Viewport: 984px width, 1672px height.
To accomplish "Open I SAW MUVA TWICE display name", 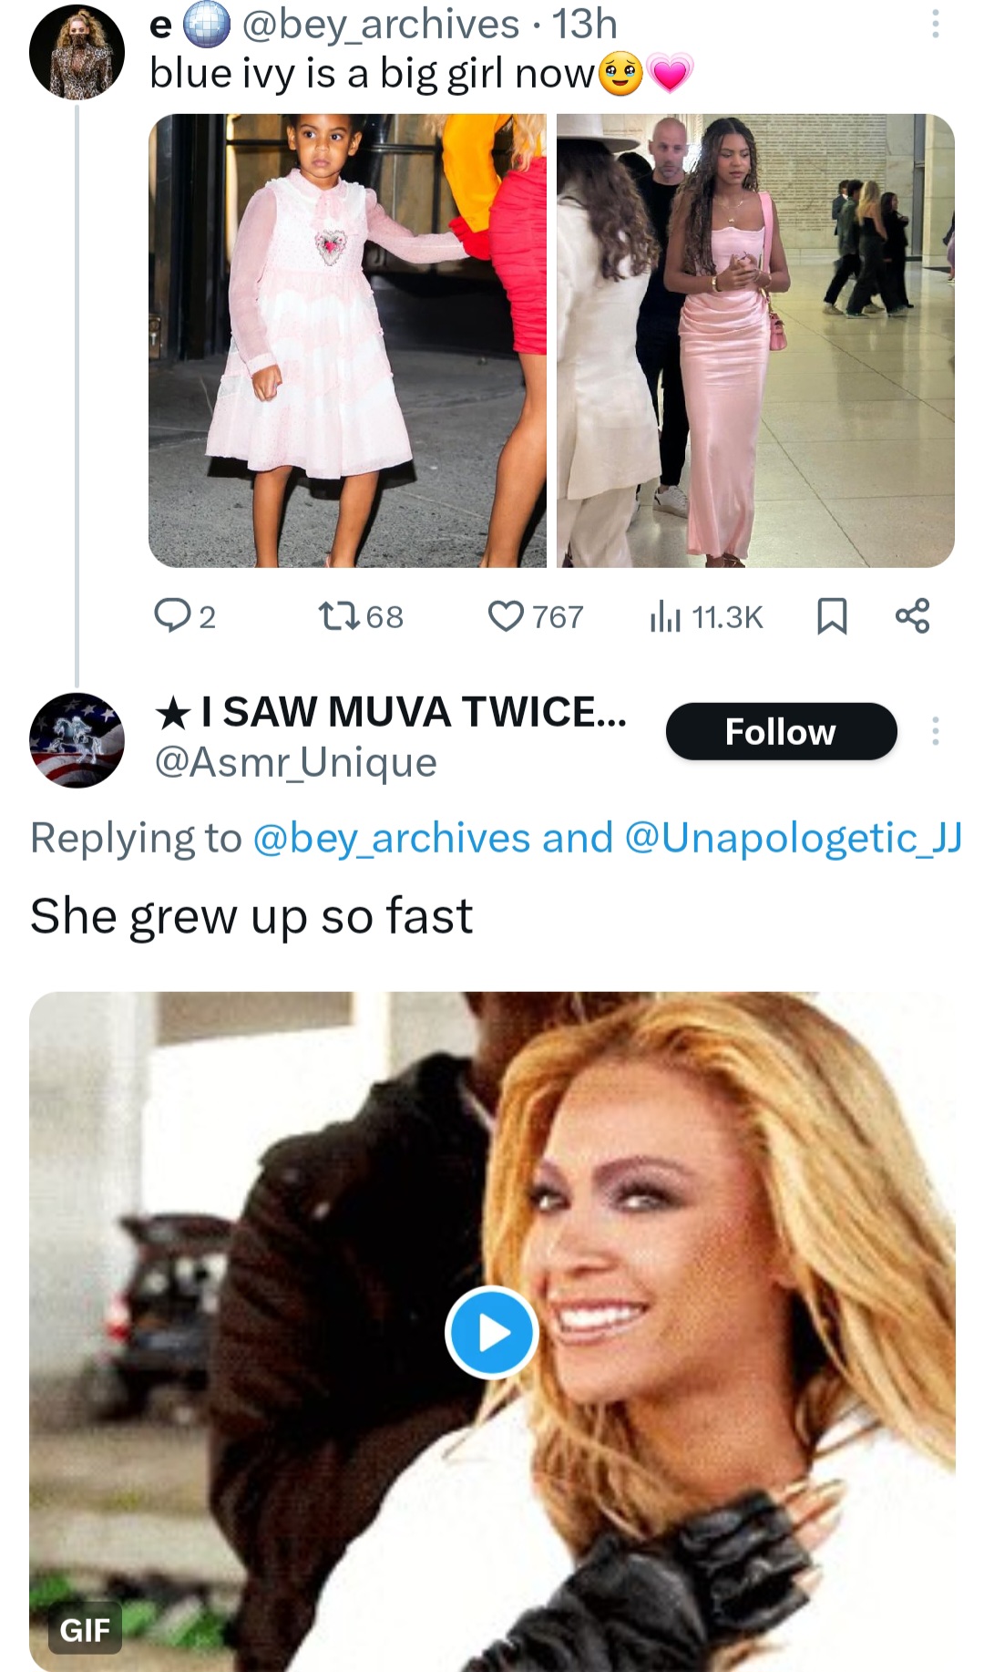I will click(392, 712).
